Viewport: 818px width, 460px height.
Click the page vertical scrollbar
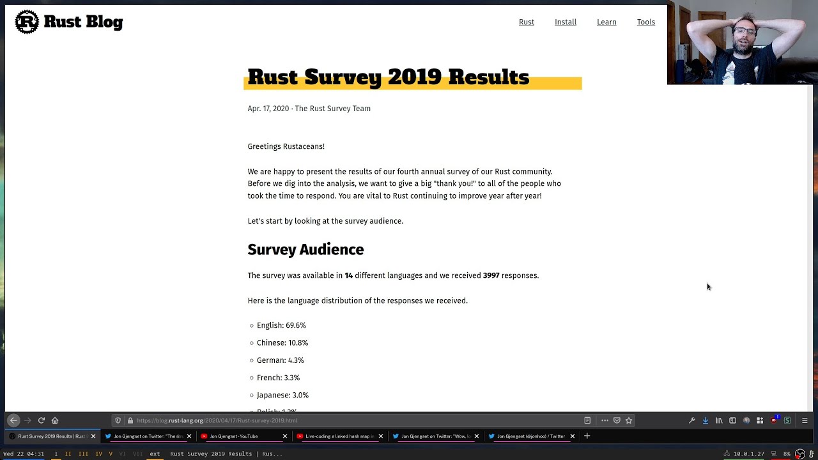click(x=810, y=249)
